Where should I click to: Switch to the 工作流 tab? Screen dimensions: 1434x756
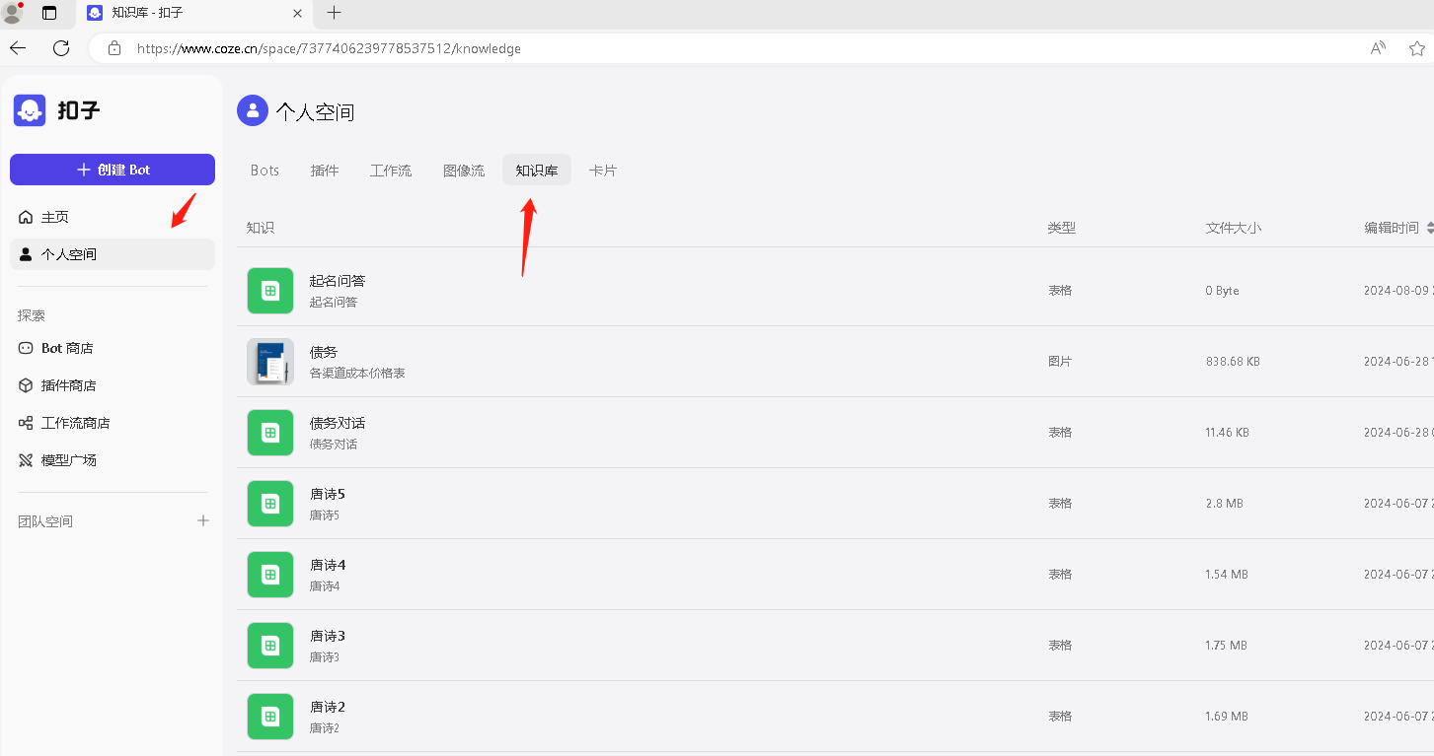coord(391,171)
